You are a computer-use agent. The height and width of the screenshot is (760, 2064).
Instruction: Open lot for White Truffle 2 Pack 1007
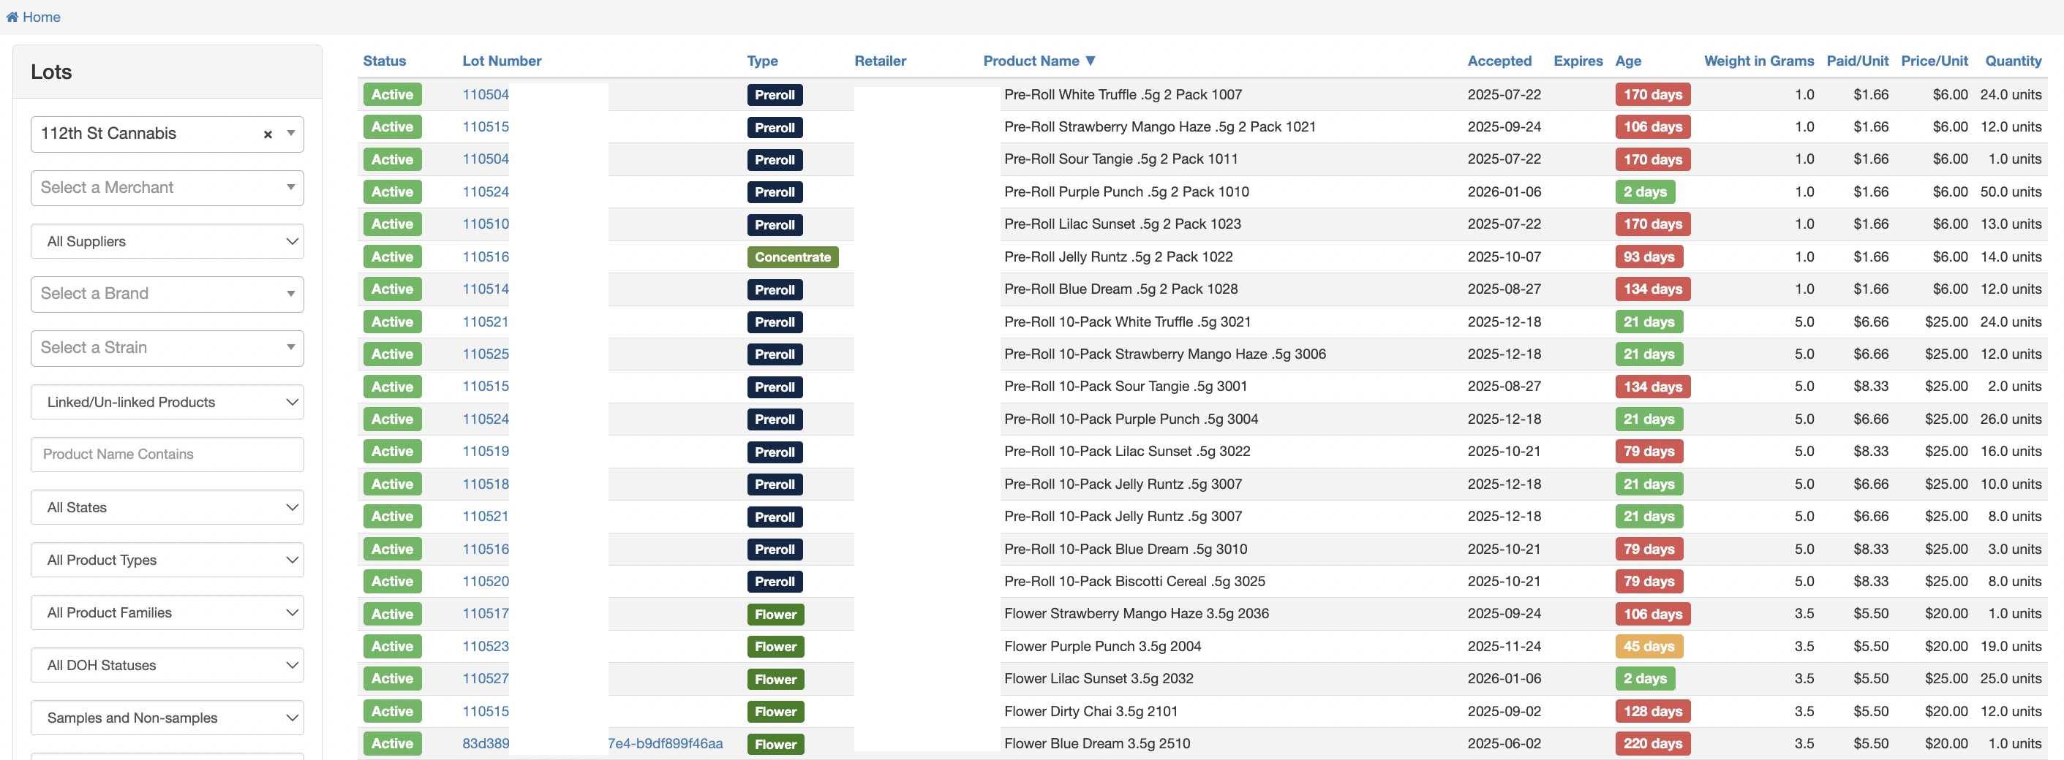coord(486,94)
